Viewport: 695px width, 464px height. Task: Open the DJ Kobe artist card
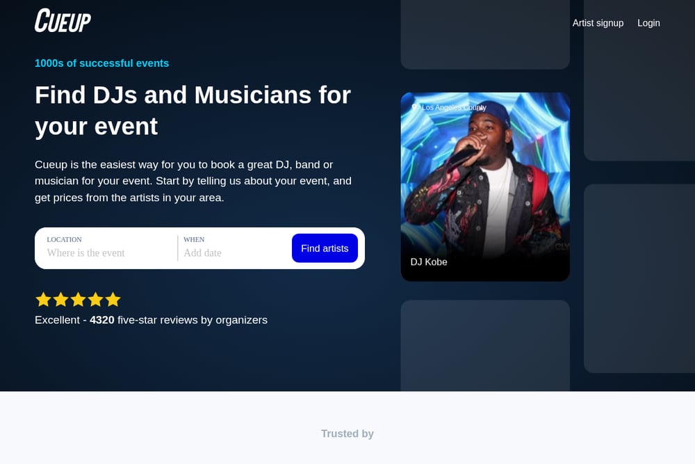pos(485,186)
